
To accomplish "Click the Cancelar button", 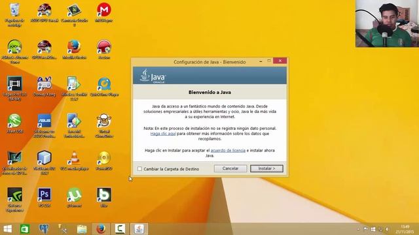I will (x=230, y=168).
